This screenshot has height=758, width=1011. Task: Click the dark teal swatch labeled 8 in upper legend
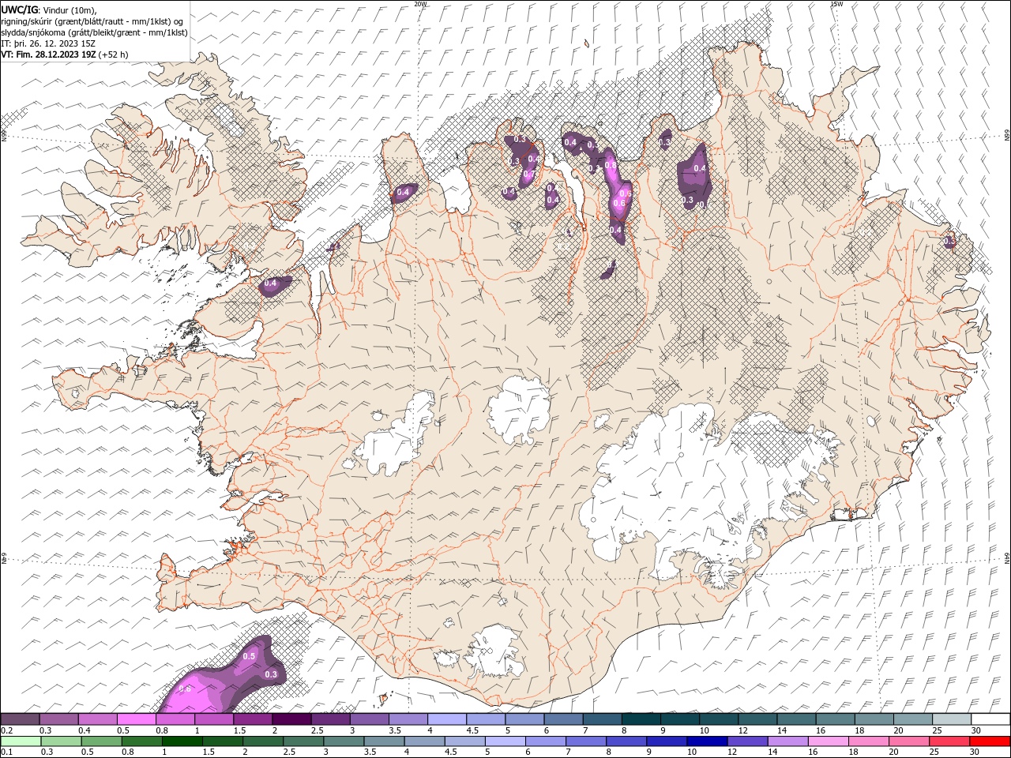(641, 719)
